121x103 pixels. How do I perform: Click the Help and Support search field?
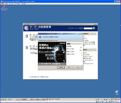coord(88,28)
